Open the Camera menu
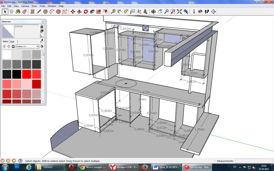The height and width of the screenshot is (171, 274). pos(25,6)
